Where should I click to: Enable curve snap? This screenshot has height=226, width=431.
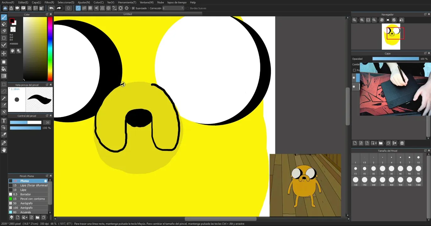[114, 8]
